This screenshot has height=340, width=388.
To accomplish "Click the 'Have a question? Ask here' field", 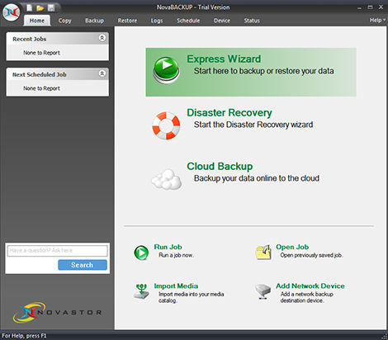I will click(58, 251).
